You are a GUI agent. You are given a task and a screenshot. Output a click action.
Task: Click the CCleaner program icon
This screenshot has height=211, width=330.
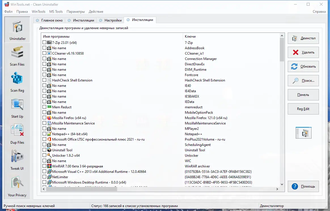click(x=49, y=53)
